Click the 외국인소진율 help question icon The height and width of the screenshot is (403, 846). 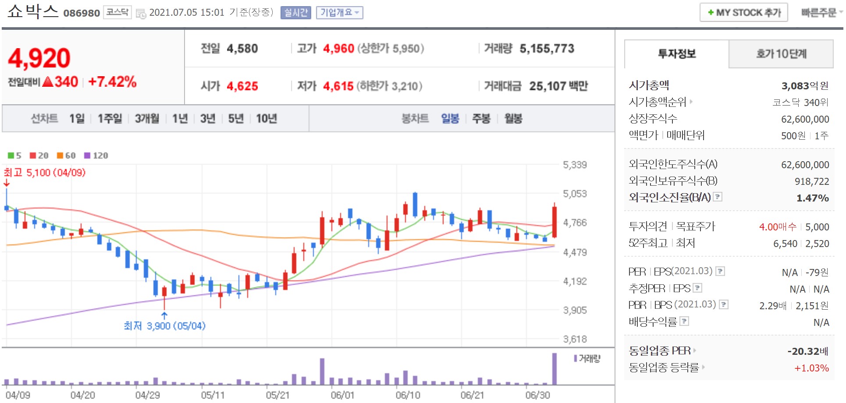click(718, 197)
